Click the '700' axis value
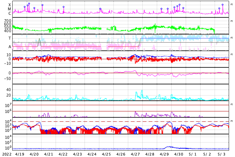235x157 pixels. (8, 21)
